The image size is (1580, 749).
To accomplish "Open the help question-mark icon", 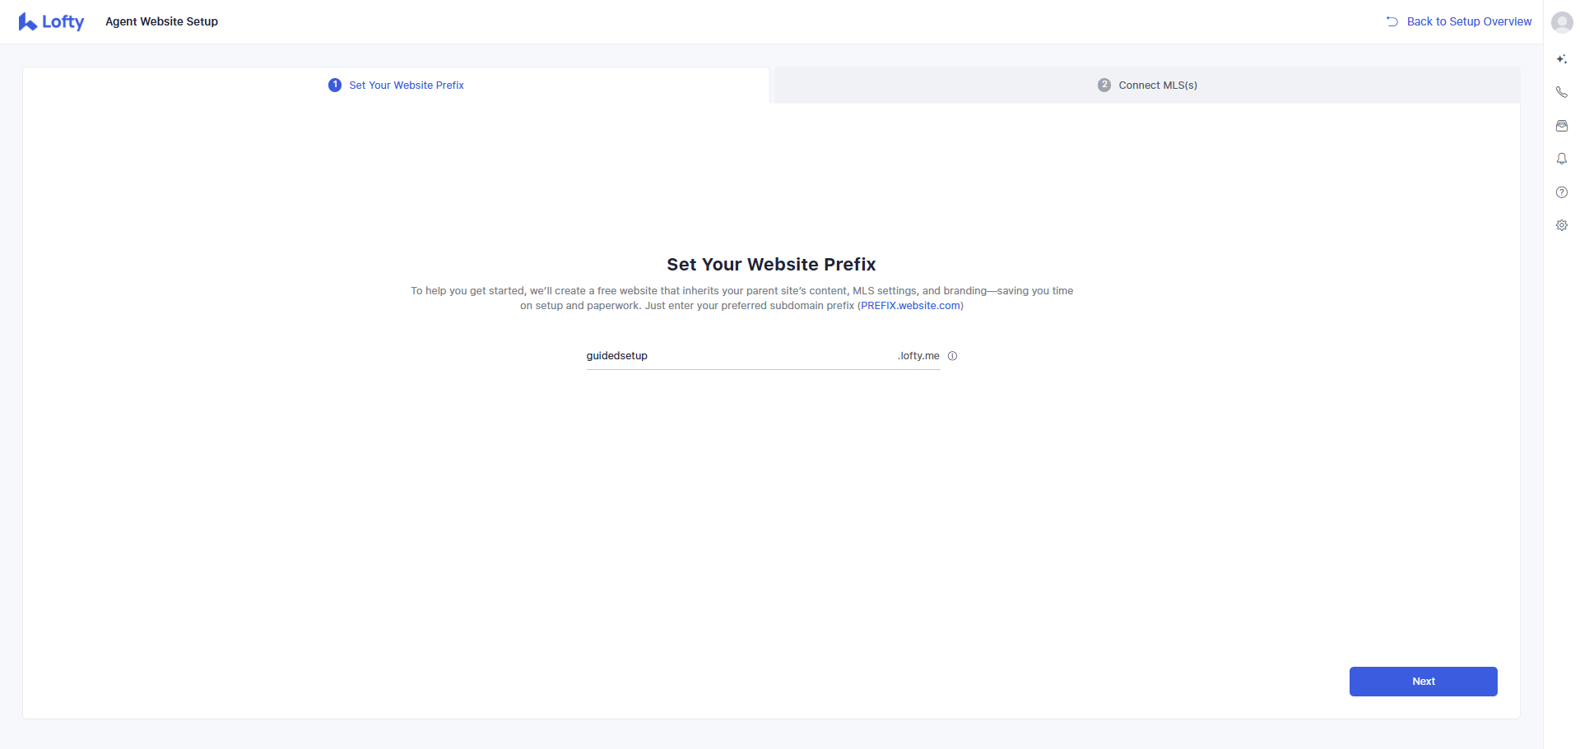I will (1561, 192).
